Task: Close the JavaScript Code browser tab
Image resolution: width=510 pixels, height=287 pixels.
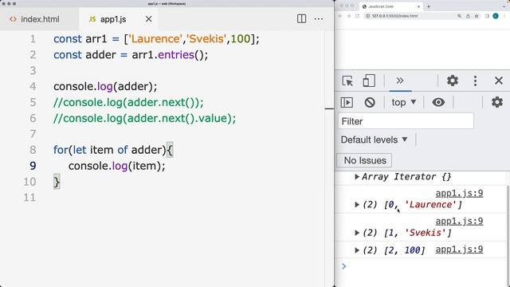Action: click(x=418, y=6)
